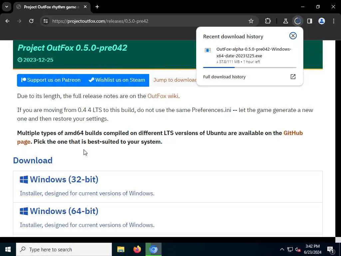341x256 pixels.
Task: Open the Chrome three-dot menu
Action: click(x=334, y=21)
